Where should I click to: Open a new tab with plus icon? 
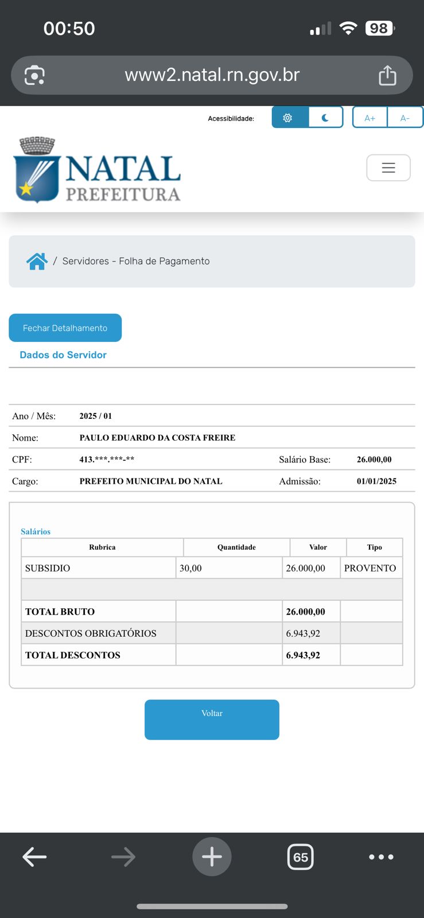click(x=212, y=857)
